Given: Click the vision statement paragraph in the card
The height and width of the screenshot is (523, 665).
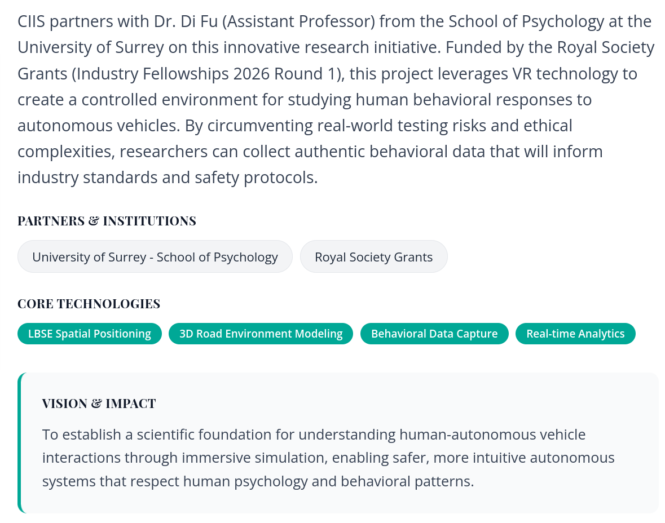Looking at the screenshot, I should (327, 458).
